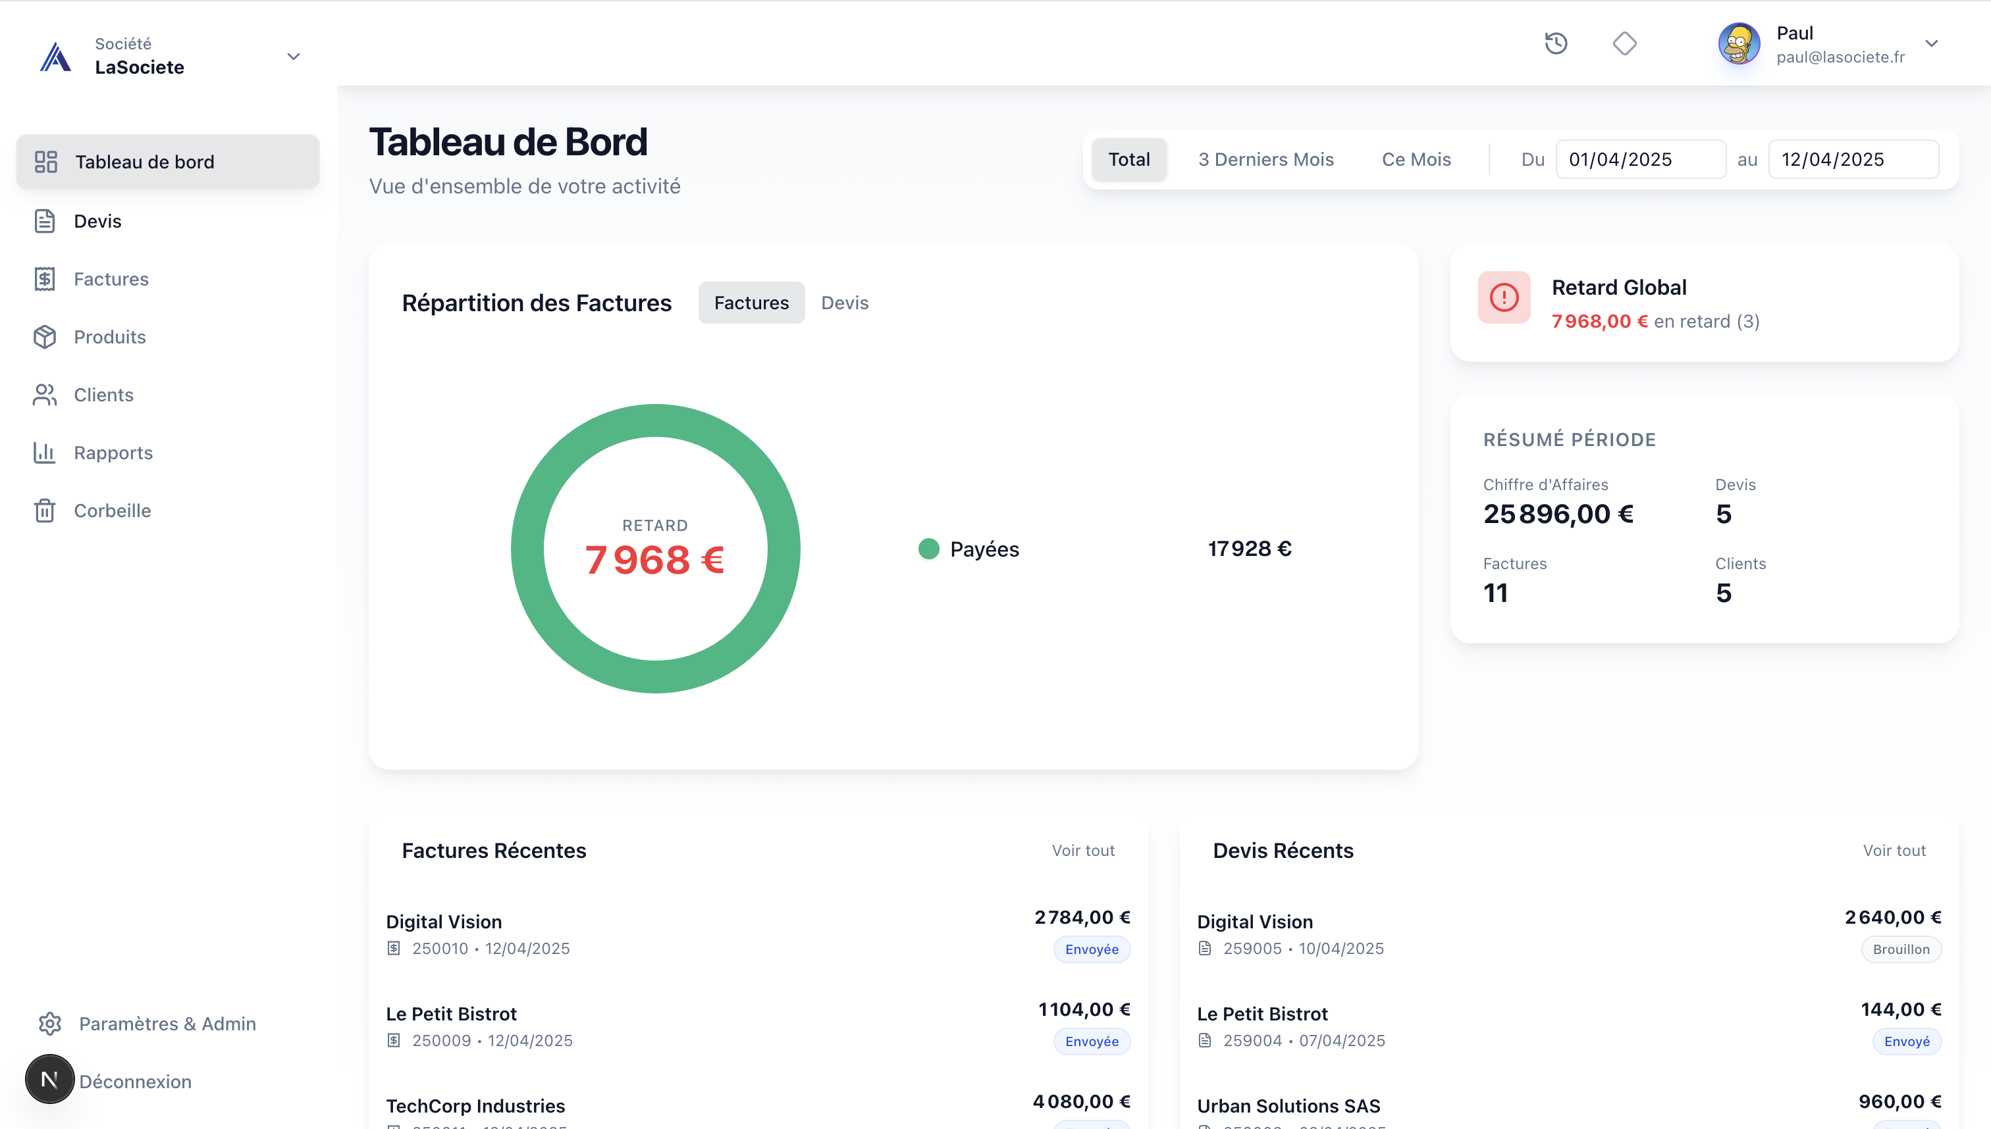This screenshot has width=1991, height=1129.
Task: Open the Digital Vision quote 259005
Action: [1569, 934]
